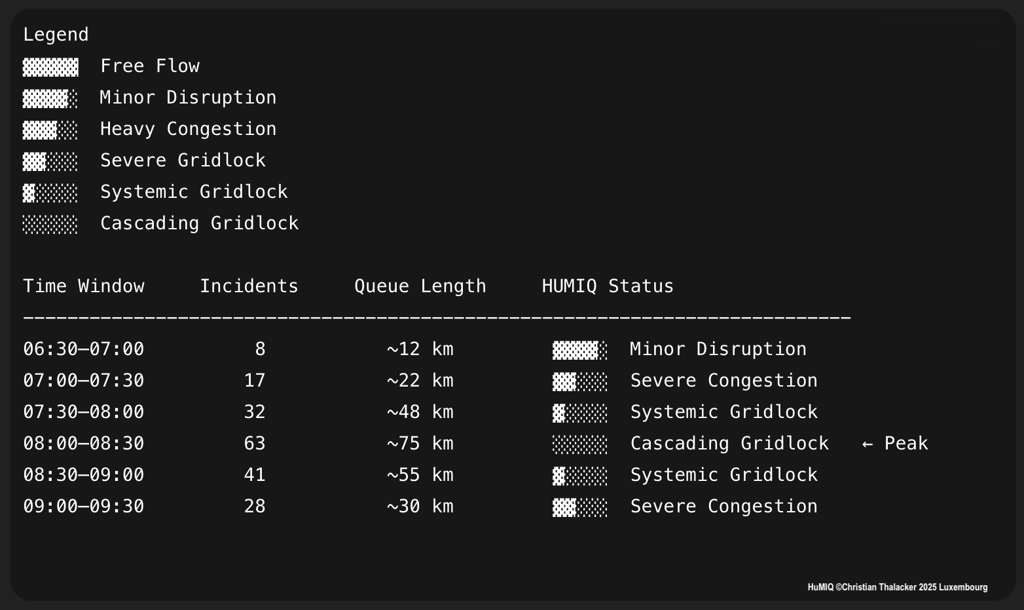Click the status bar in the 06:30–07:00 row
The image size is (1024, 610).
(579, 350)
